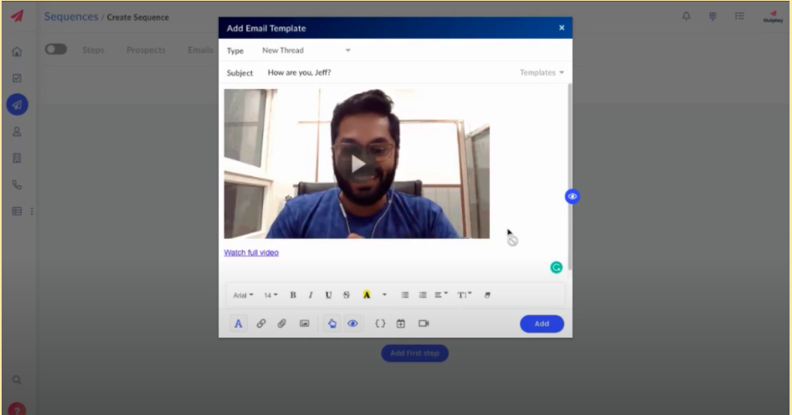This screenshot has height=415, width=792.
Task: Insert a meeting calendar link
Action: click(401, 324)
